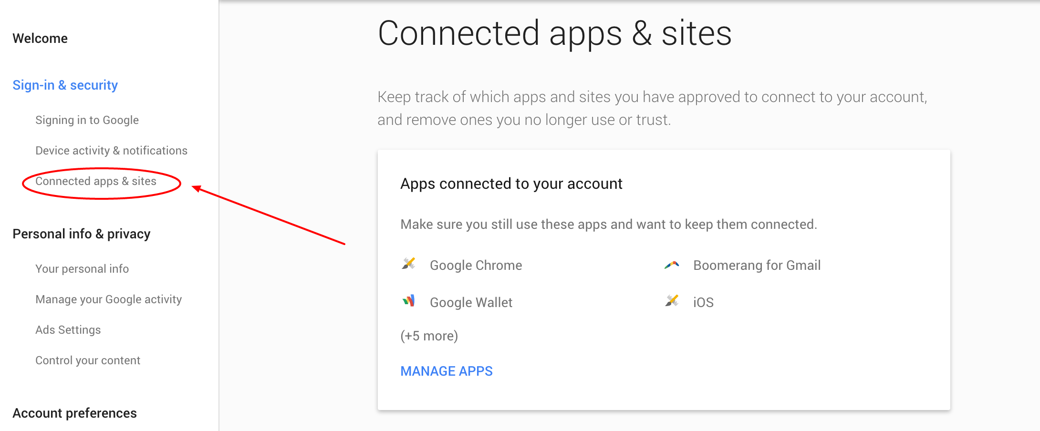The image size is (1040, 431).
Task: Click the Boomerang for Gmail icon
Action: (x=672, y=265)
